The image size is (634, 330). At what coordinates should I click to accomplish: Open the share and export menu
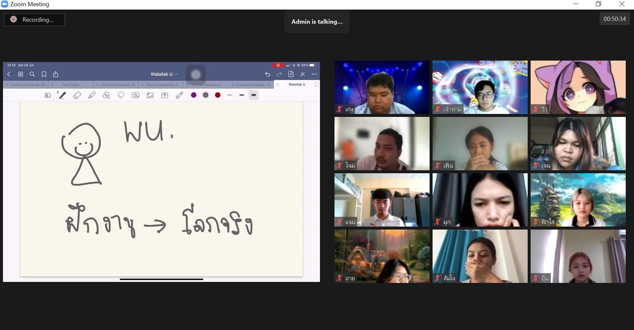(56, 74)
